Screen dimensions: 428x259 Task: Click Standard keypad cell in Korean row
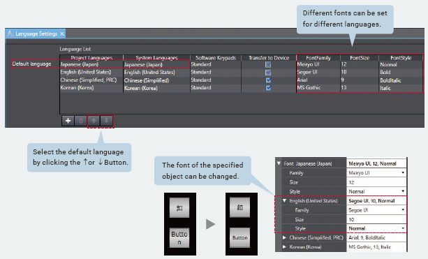click(x=216, y=87)
